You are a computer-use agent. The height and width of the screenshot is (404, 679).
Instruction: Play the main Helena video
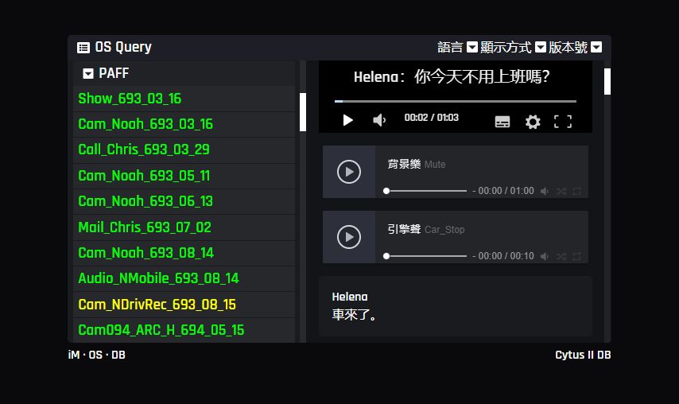(347, 120)
